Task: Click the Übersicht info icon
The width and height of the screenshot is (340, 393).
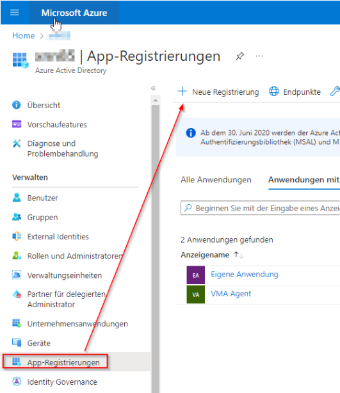Action: 17,105
